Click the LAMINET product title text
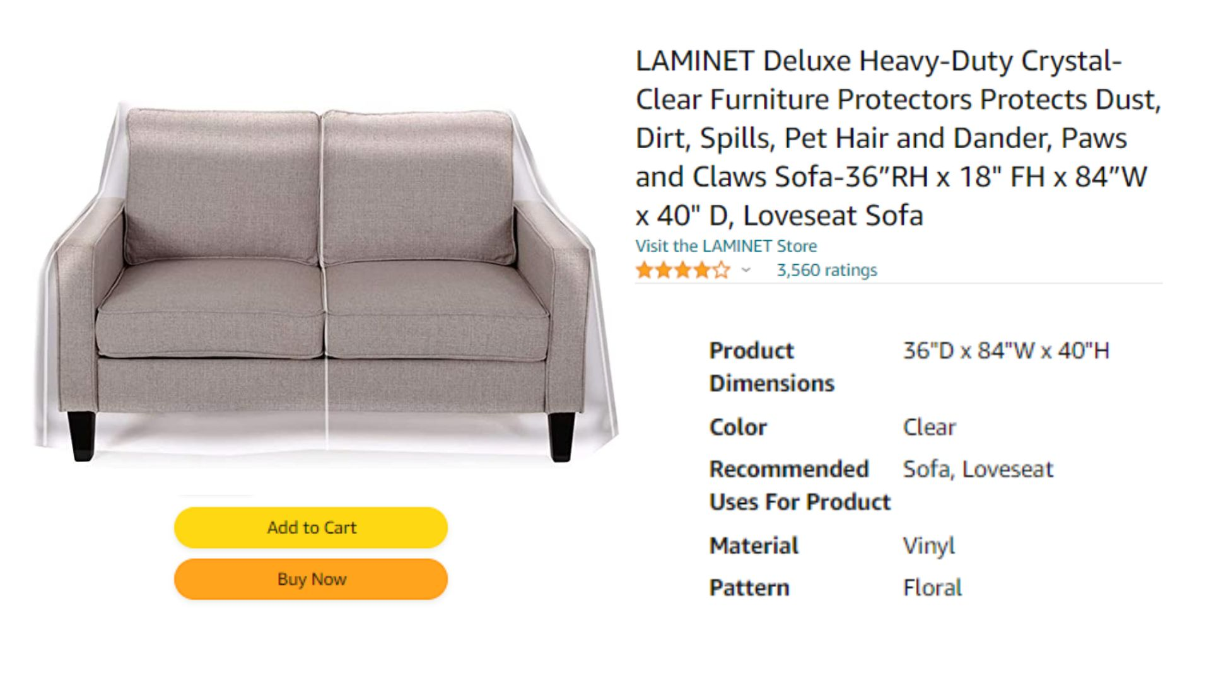This screenshot has height=681, width=1211. click(898, 138)
